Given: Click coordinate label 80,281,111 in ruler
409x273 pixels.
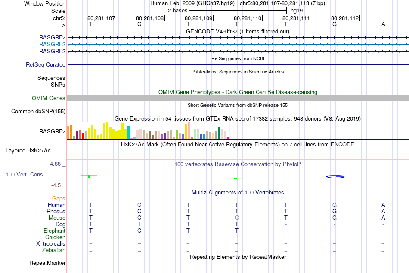Looking at the screenshot, I should pyautogui.click(x=296, y=18).
